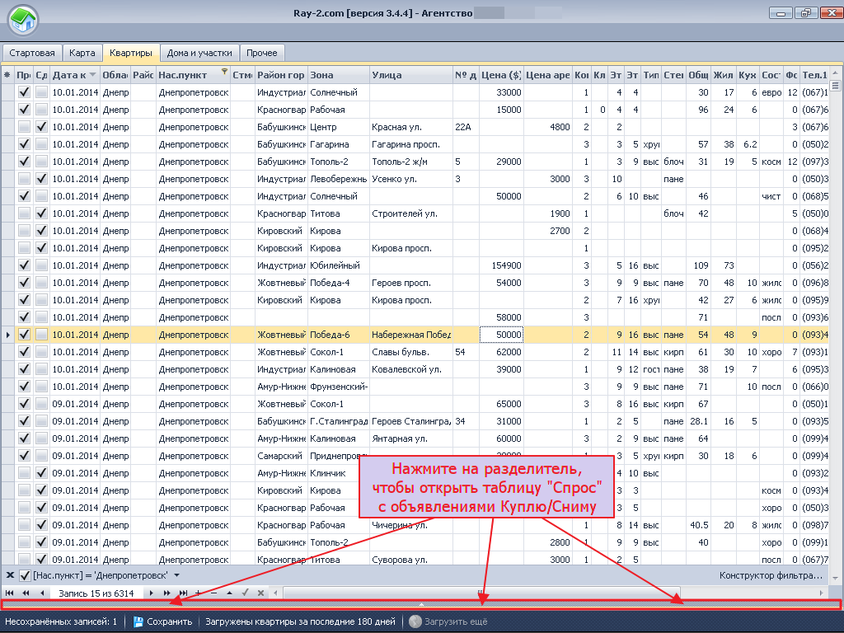844x633 pixels.
Task: Toggle Пр checkbox for highlighted Победа-6 row
Action: click(x=24, y=335)
